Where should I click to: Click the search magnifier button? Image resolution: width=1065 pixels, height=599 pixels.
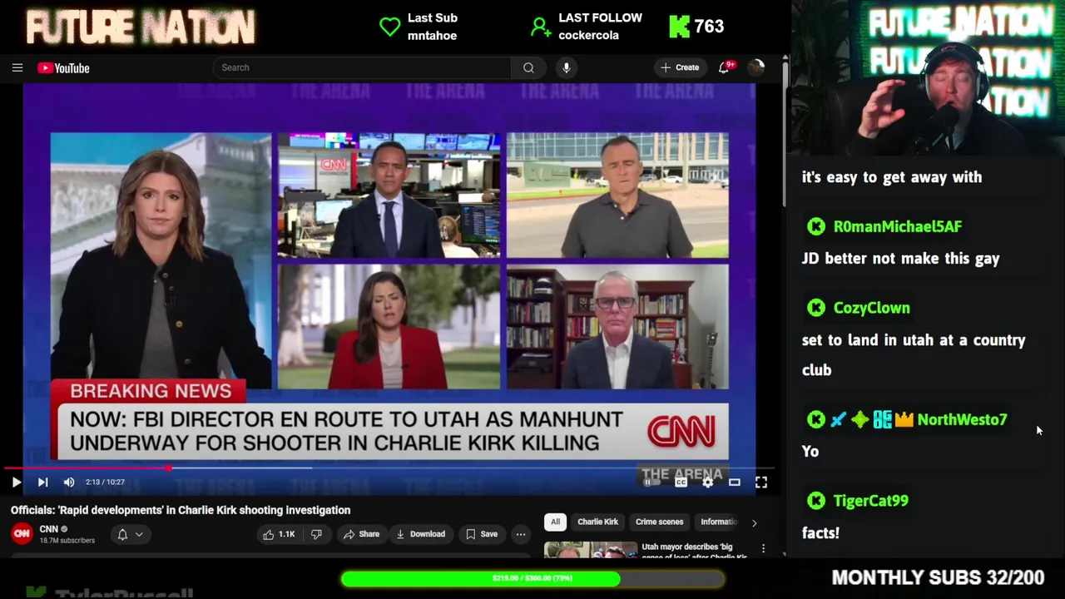pyautogui.click(x=528, y=68)
